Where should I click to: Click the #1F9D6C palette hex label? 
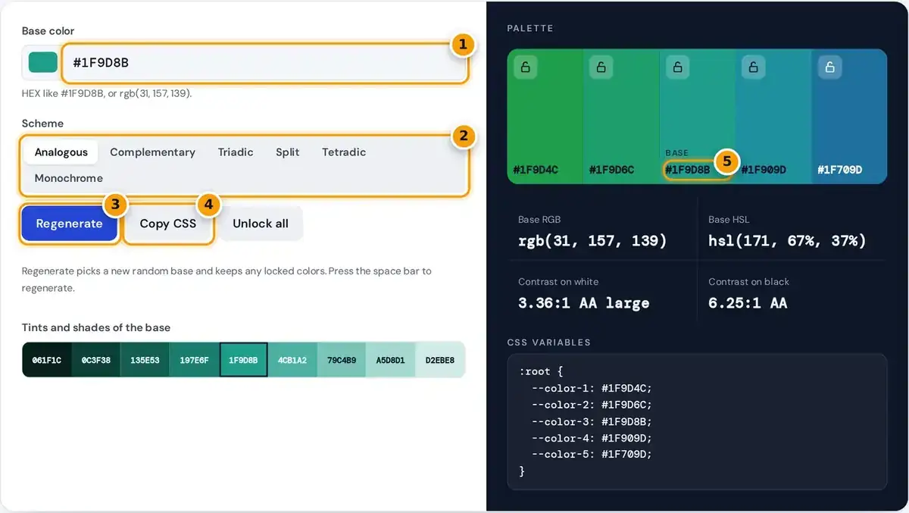tap(611, 170)
